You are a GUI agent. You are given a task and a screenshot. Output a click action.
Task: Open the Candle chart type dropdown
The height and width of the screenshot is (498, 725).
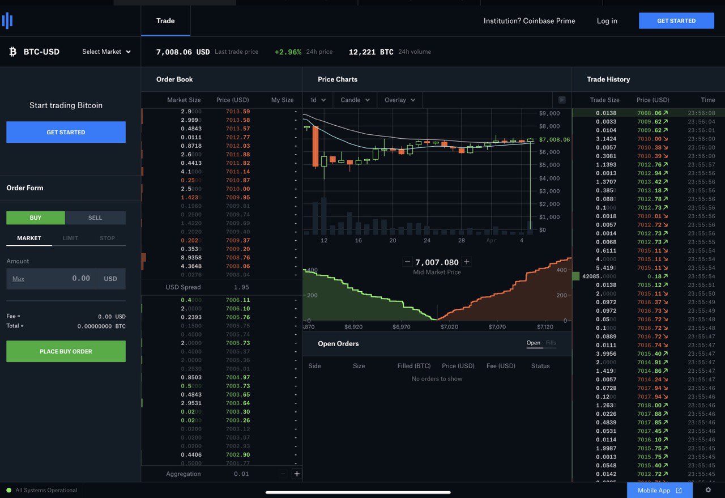point(355,100)
